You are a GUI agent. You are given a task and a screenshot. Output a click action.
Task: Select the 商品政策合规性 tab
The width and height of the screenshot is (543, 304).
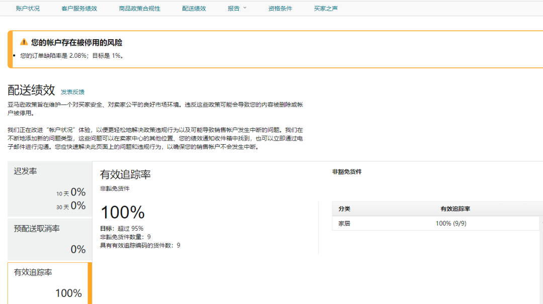point(140,8)
